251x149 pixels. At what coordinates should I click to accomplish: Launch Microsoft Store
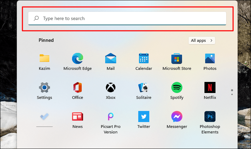tap(177, 62)
